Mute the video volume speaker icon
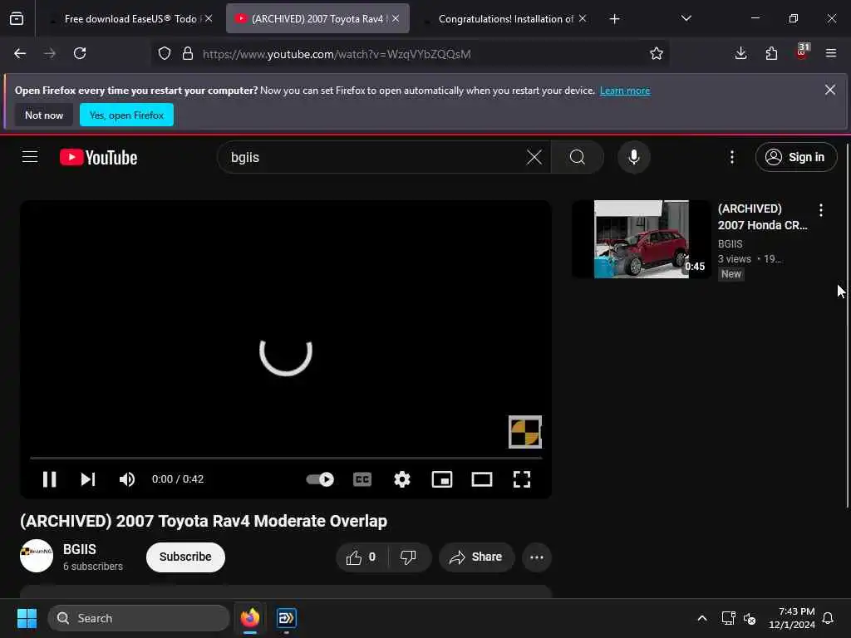 [127, 479]
